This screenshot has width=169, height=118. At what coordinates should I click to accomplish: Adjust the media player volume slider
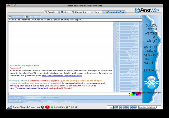(x=113, y=107)
